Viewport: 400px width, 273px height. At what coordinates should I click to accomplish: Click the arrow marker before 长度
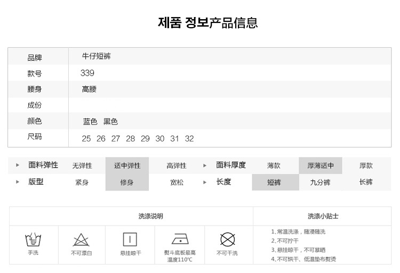pos(205,182)
